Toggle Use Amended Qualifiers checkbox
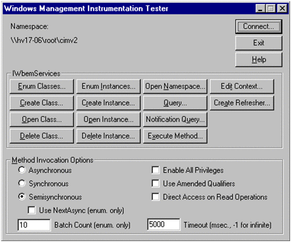The width and height of the screenshot is (292, 243). coord(155,183)
